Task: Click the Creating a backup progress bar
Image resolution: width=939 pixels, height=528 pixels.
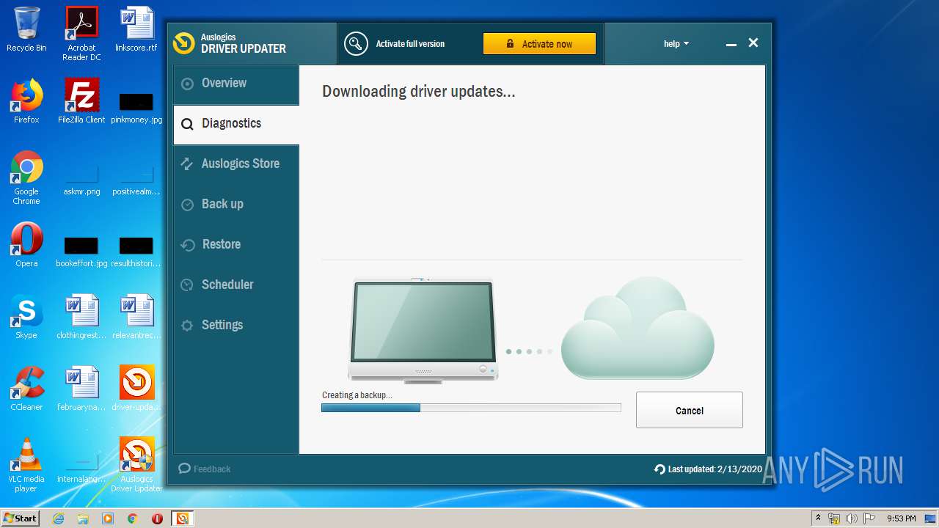Action: (471, 408)
